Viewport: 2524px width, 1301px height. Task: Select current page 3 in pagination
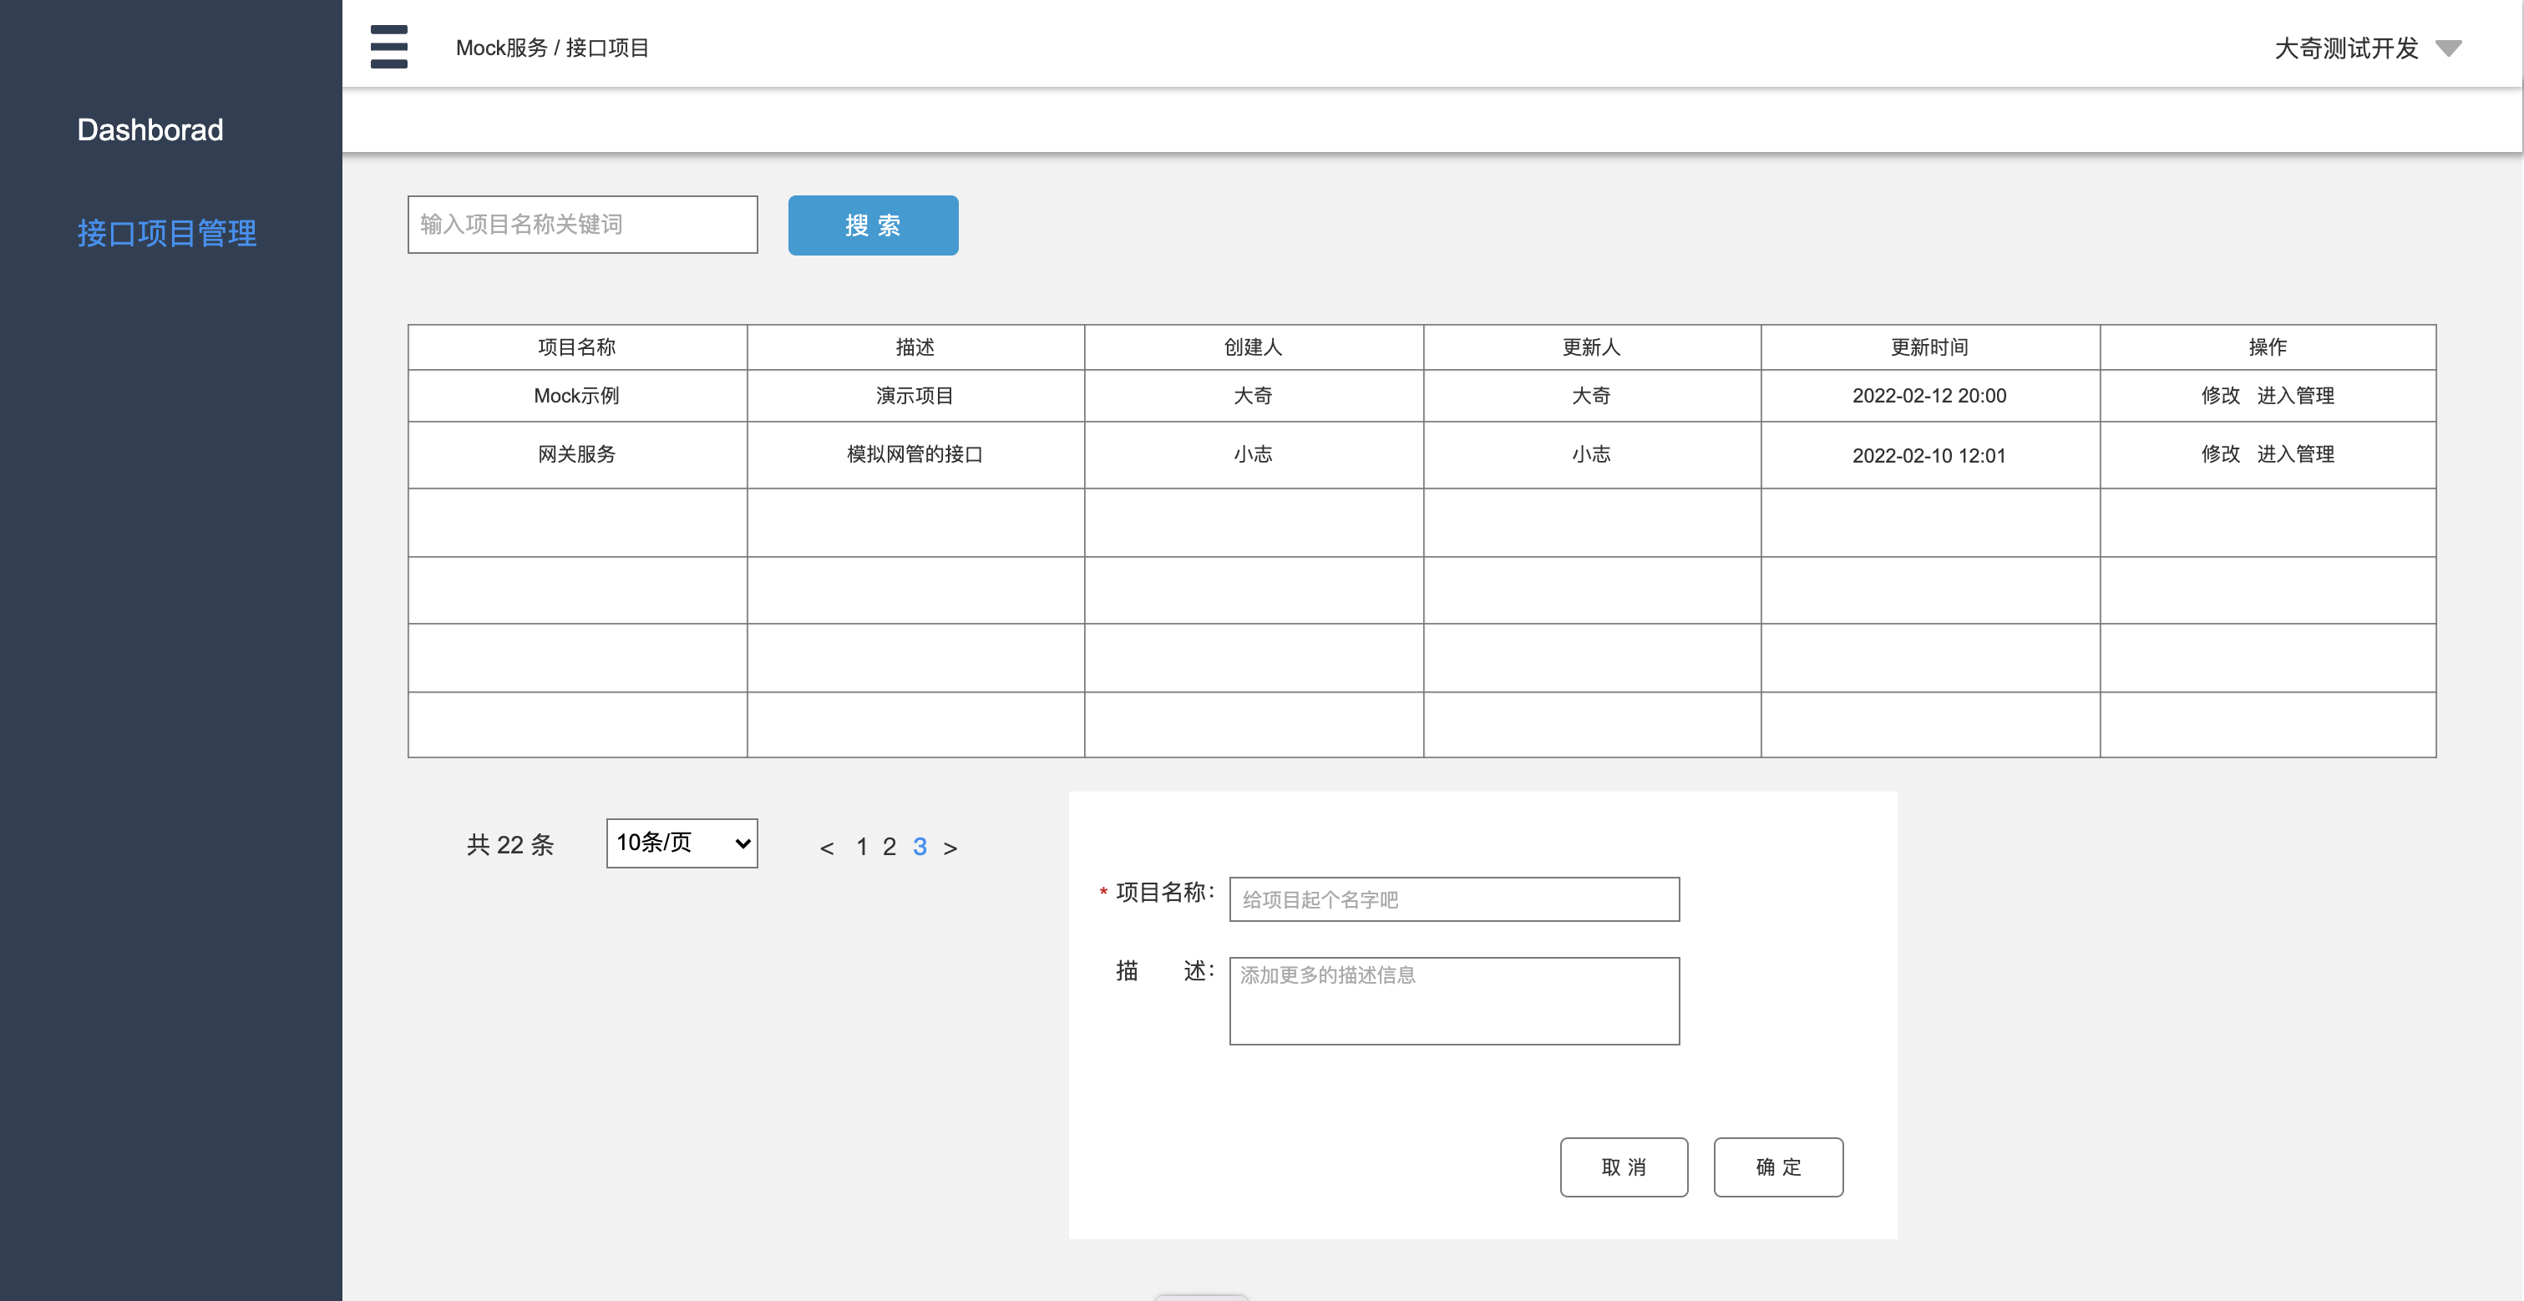coord(919,847)
